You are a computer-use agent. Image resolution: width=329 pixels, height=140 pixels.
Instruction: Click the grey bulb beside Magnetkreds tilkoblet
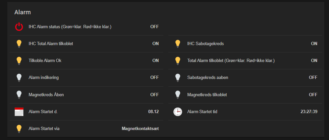(x=178, y=95)
